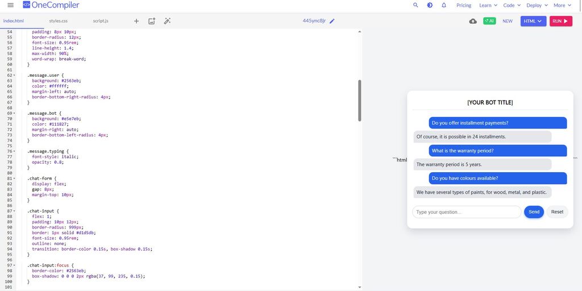582x291 pixels.
Task: Open the hamburger menu
Action: tap(10, 5)
